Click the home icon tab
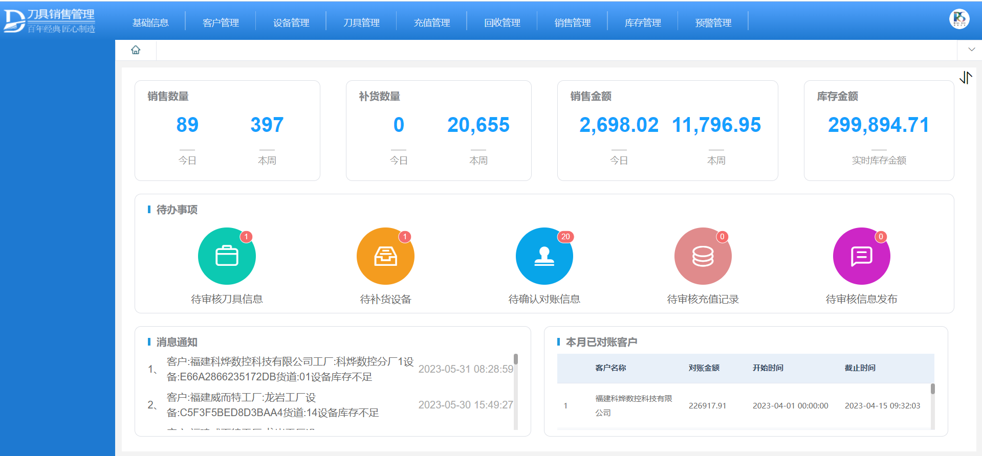The width and height of the screenshot is (982, 456). (136, 50)
